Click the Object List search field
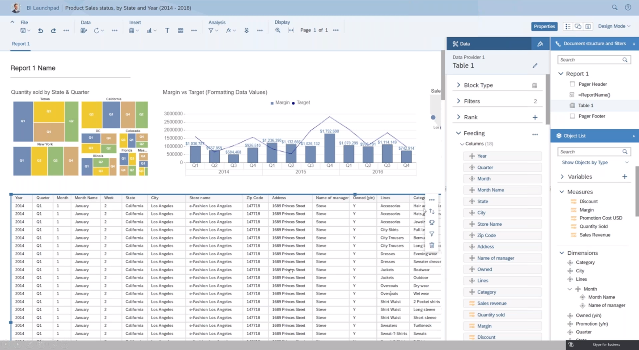This screenshot has width=639, height=350. point(590,152)
